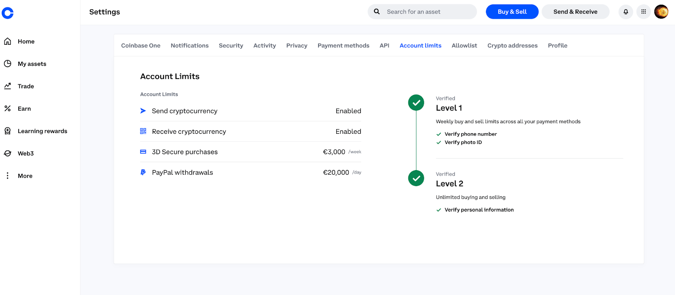Viewport: 675px width, 295px height.
Task: Open Web3 in sidebar
Action: pos(25,153)
